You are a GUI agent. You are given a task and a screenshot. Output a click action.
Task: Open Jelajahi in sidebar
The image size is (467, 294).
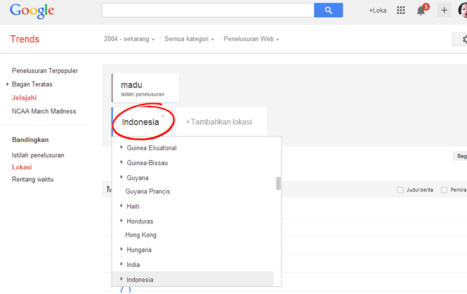(x=24, y=98)
